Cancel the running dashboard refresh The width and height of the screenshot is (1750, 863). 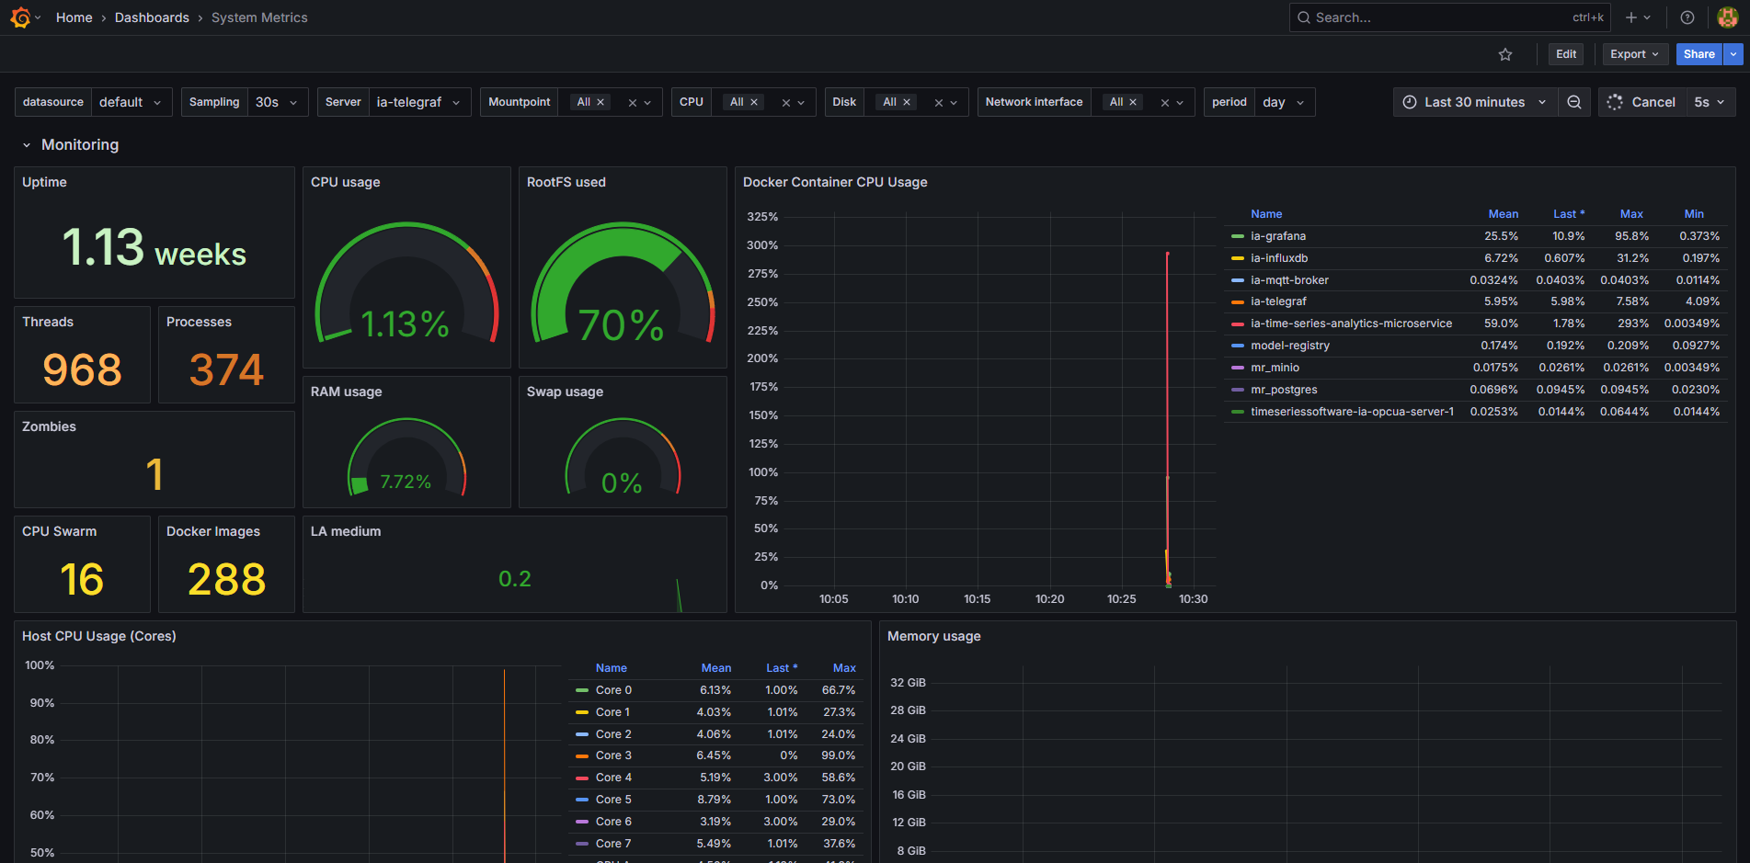(1653, 102)
